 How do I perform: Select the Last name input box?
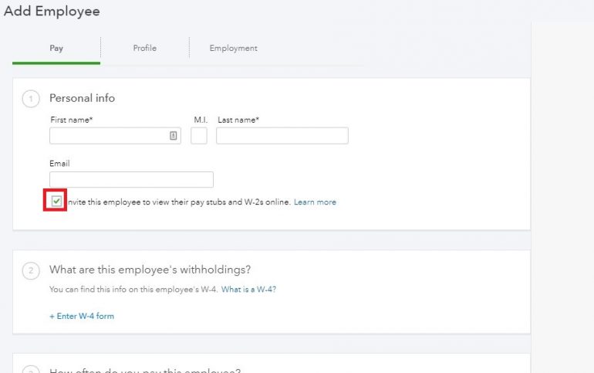pos(282,136)
